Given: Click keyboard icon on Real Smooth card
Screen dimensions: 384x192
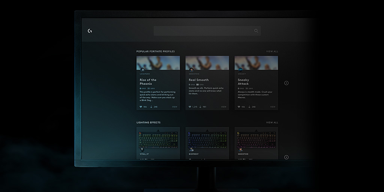Looking at the screenshot, I should 197,84.
